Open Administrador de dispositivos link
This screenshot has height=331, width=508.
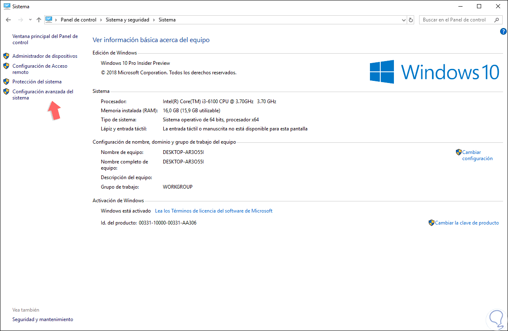(x=45, y=56)
